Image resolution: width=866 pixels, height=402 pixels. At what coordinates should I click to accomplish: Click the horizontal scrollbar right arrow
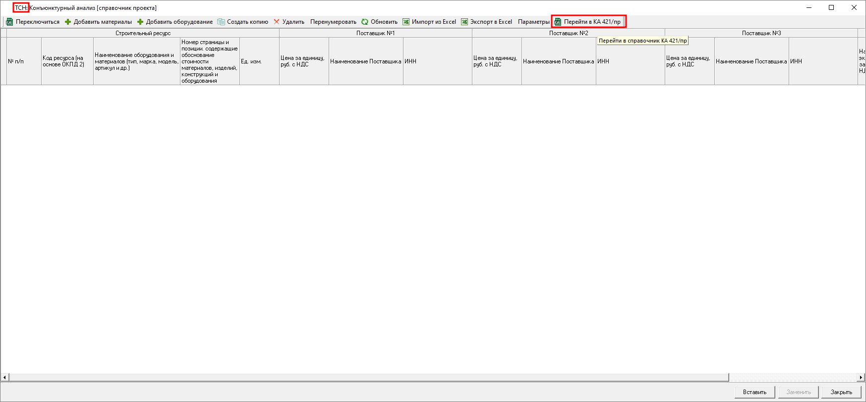click(x=861, y=377)
